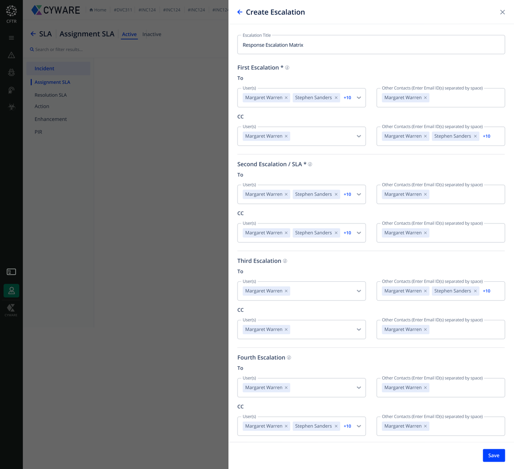This screenshot has height=469, width=514.
Task: Click into the Escalation Title field
Action: point(371,45)
